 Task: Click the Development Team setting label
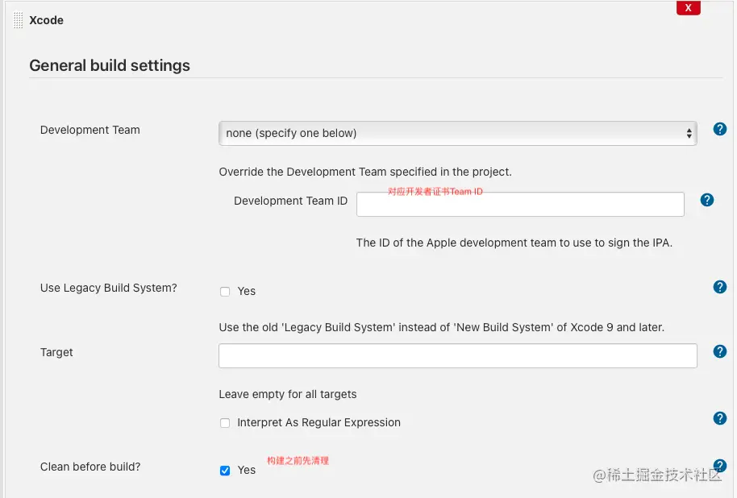(x=90, y=130)
